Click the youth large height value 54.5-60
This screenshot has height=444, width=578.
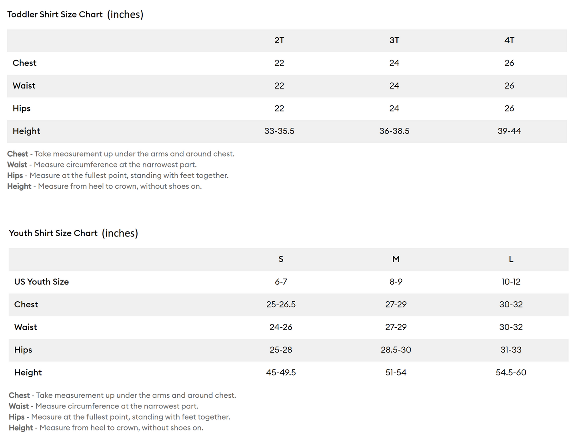click(x=511, y=372)
